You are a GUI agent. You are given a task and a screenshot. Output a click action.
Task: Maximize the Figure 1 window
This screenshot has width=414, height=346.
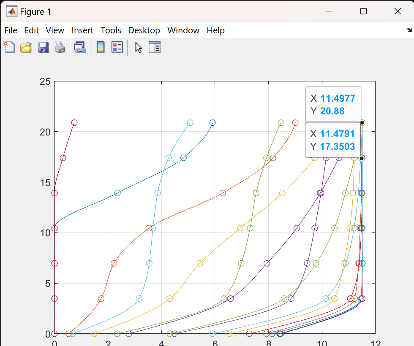363,11
